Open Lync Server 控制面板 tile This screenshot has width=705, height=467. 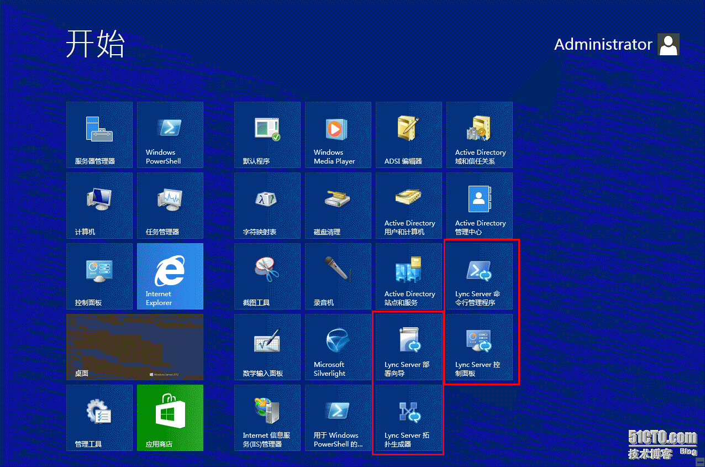[x=480, y=347]
